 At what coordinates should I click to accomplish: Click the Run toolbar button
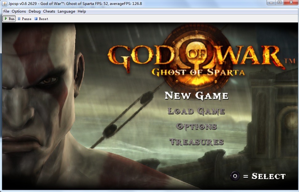click(9, 19)
